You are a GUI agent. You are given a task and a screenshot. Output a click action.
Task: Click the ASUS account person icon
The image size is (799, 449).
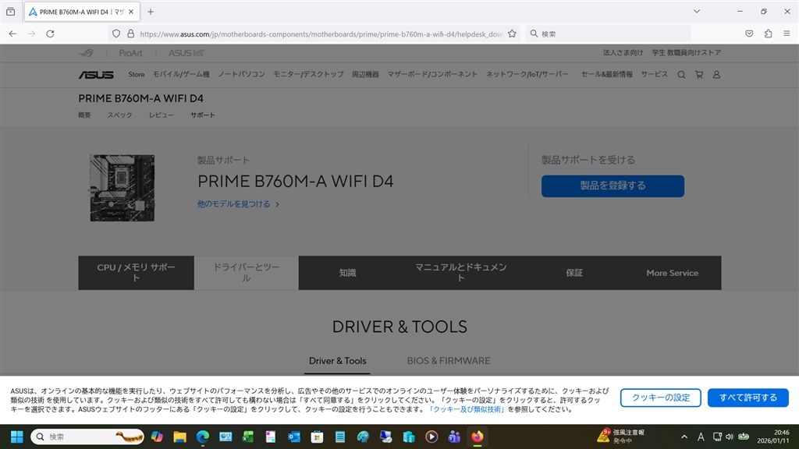coord(716,74)
